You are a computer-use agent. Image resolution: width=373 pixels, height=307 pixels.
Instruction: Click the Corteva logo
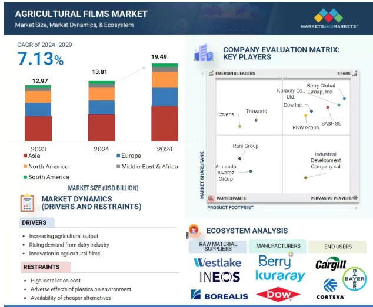coord(330,289)
